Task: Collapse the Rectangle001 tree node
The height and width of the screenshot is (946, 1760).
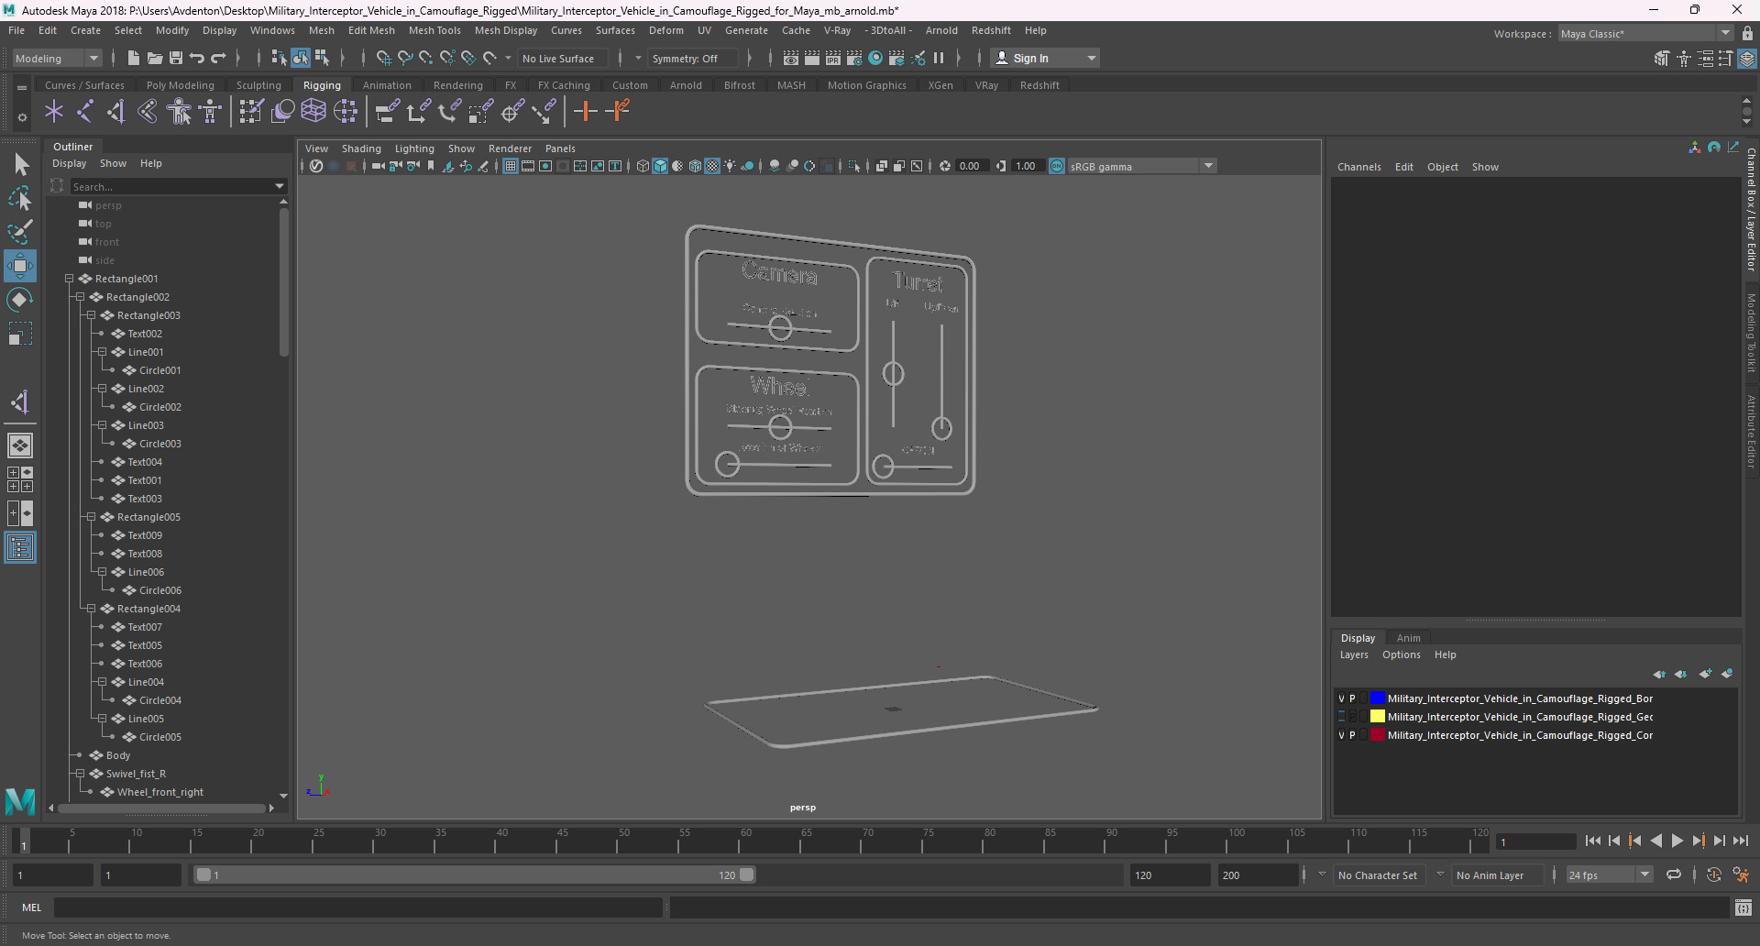Action: (69, 279)
